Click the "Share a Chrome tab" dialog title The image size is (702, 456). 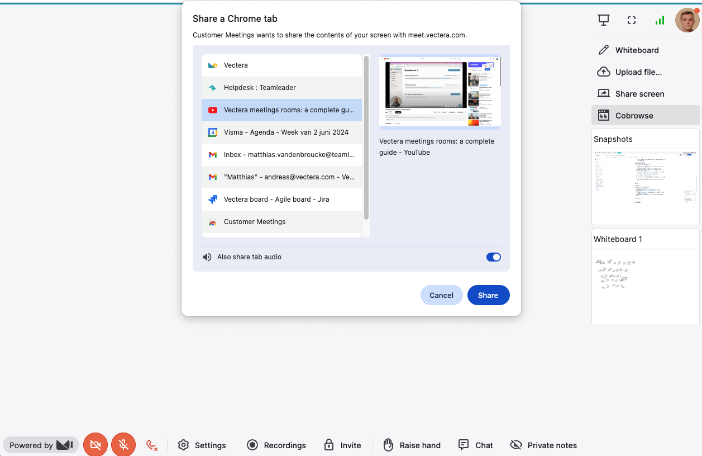[235, 18]
